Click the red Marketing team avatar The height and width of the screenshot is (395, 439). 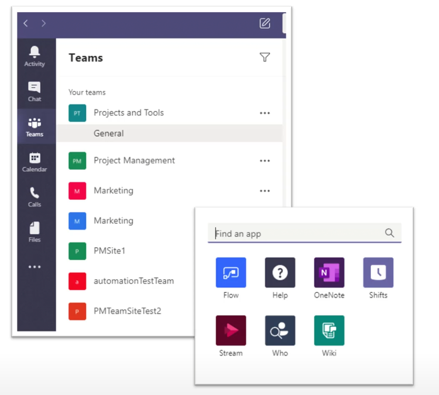[77, 191]
